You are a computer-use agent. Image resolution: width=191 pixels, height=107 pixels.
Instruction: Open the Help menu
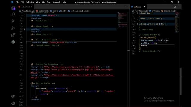point(64,2)
